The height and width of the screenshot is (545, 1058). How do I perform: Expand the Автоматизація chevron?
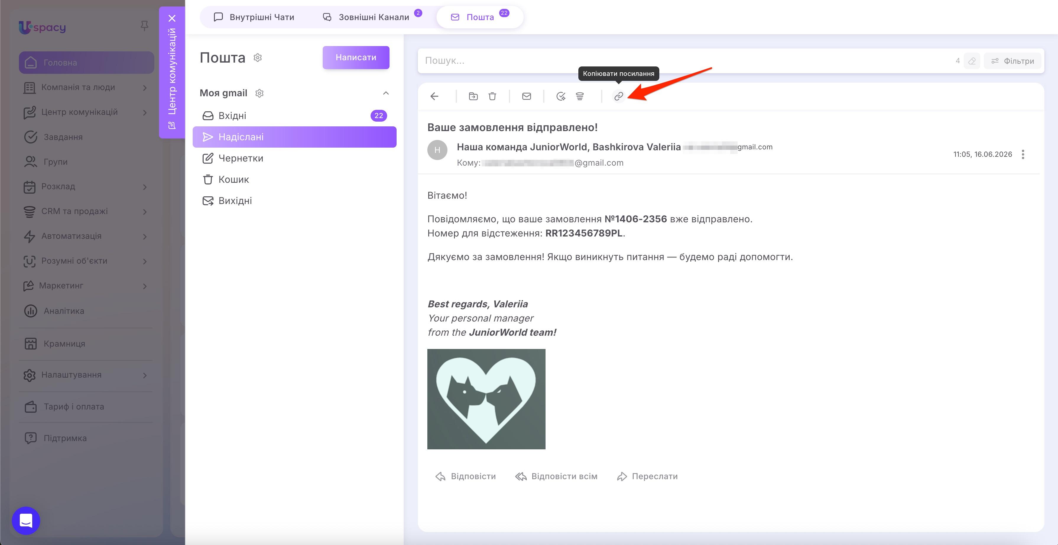click(145, 236)
